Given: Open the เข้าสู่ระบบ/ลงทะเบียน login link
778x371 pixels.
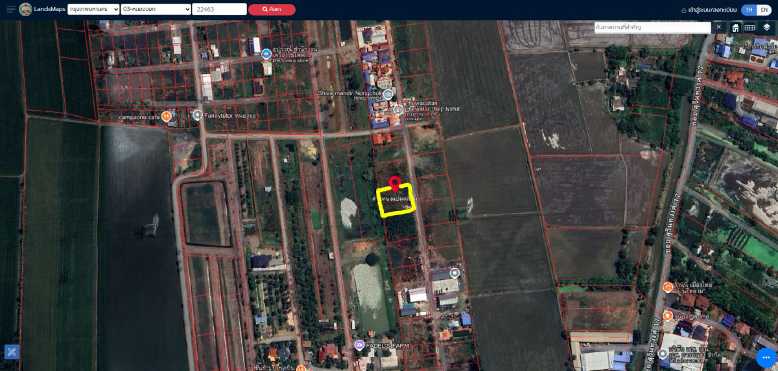Looking at the screenshot, I should [709, 10].
